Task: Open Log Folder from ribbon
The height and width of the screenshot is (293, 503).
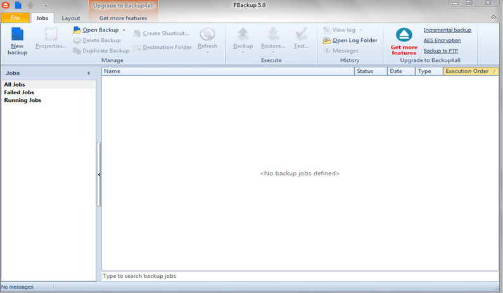Action: [x=350, y=41]
